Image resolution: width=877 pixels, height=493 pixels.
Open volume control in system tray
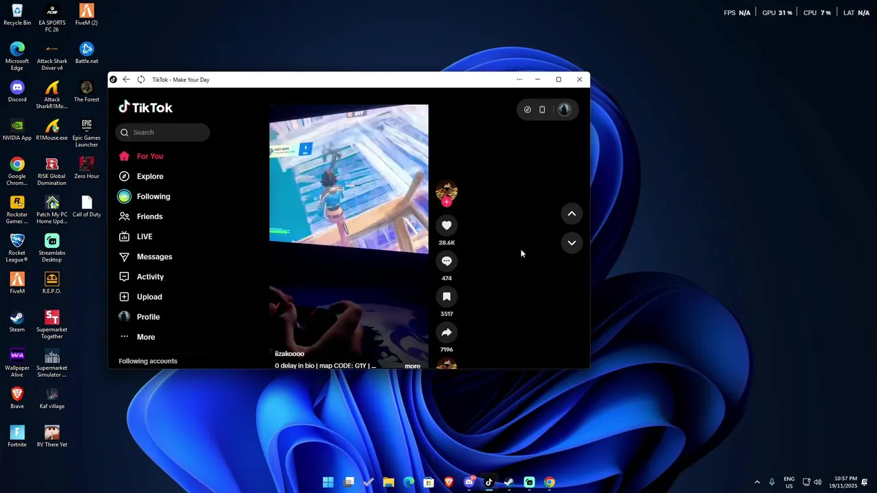(x=817, y=482)
